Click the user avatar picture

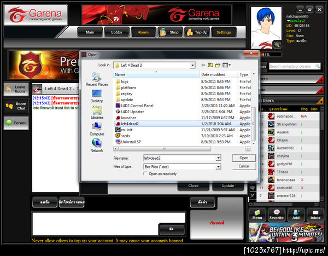click(x=266, y=28)
